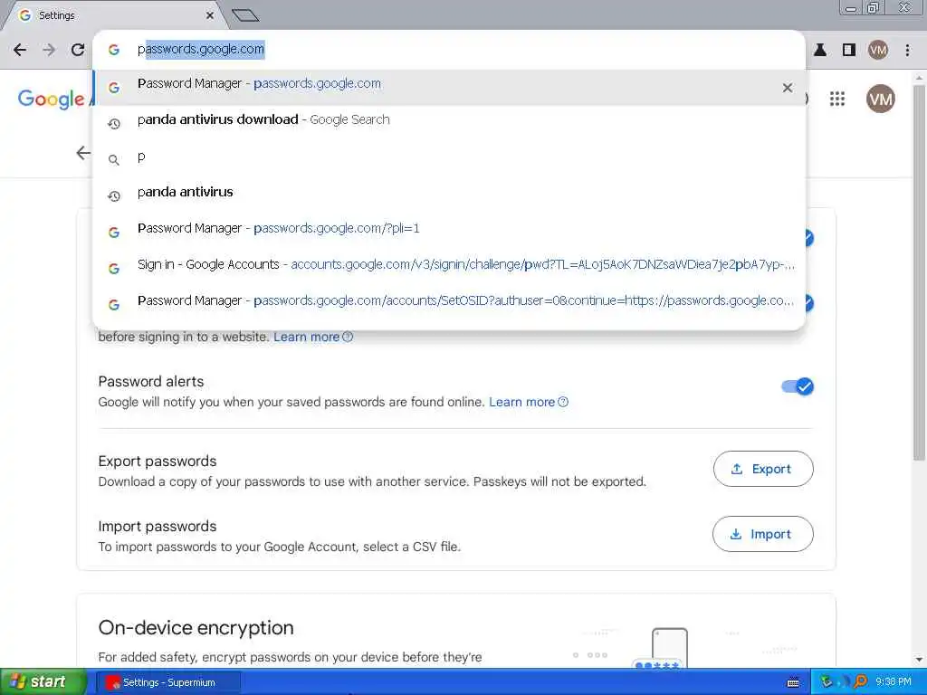
Task: Reload the page with refresh icon
Action: click(78, 50)
